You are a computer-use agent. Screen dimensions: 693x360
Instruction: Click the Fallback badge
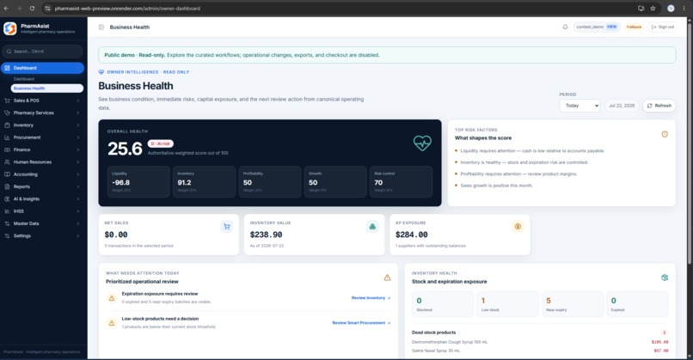634,27
